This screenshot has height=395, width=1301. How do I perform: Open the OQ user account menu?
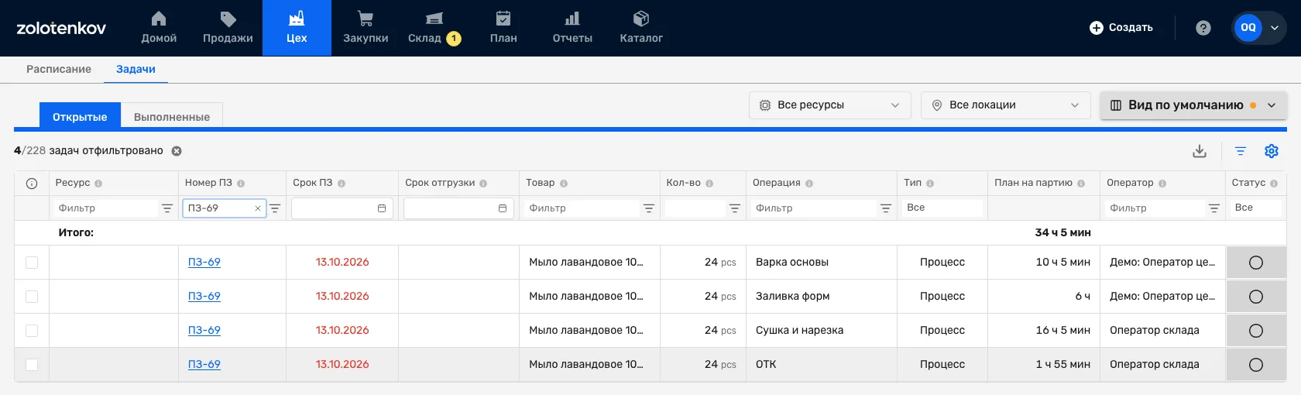pyautogui.click(x=1259, y=28)
